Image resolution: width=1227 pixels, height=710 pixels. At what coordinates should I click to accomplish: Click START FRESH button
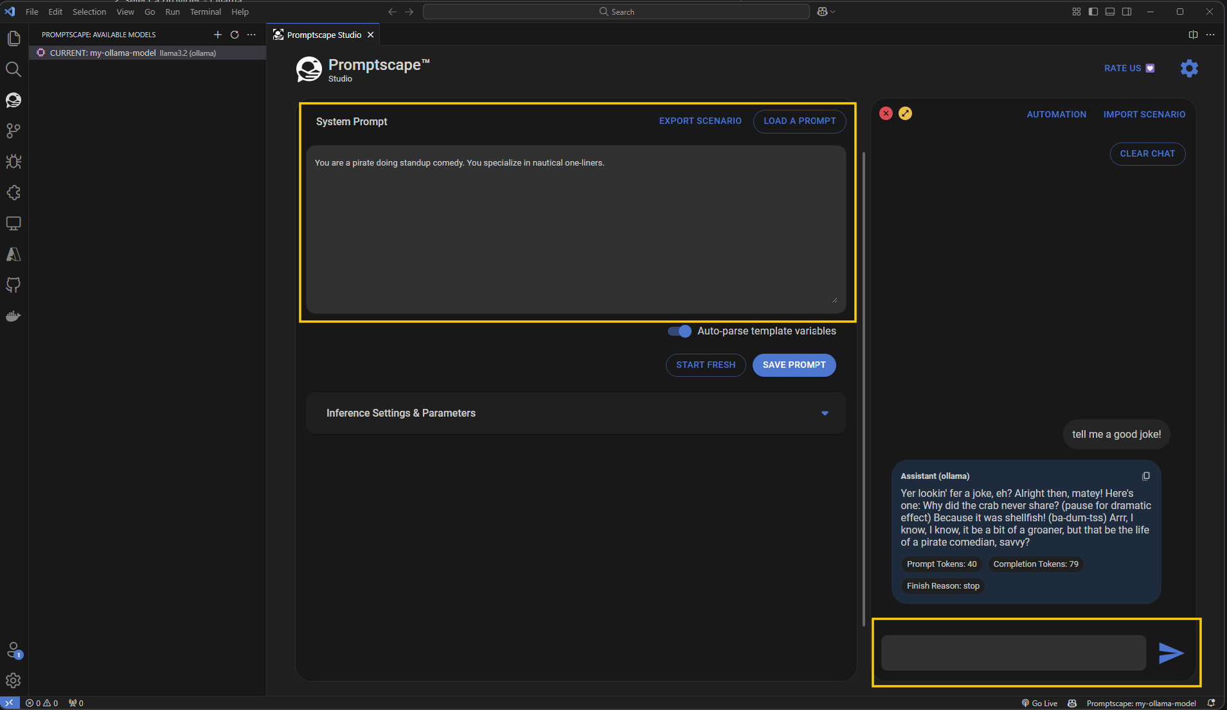(x=706, y=365)
